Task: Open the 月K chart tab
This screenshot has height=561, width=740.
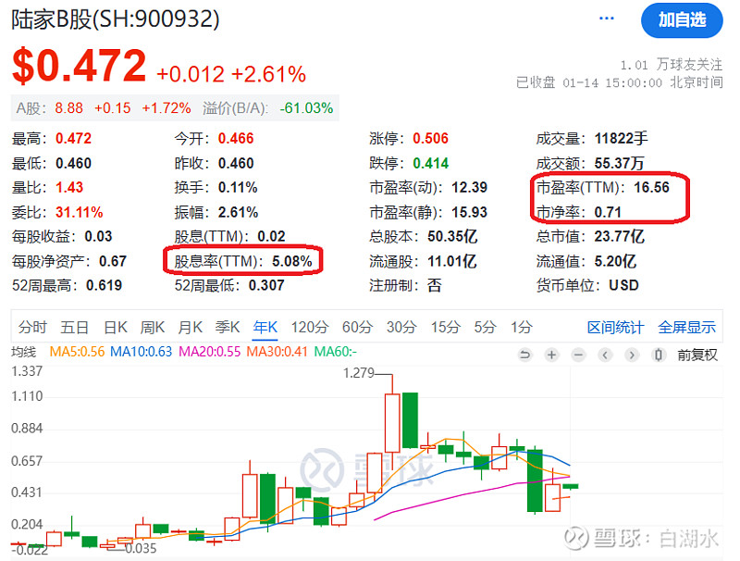Action: pyautogui.click(x=190, y=327)
